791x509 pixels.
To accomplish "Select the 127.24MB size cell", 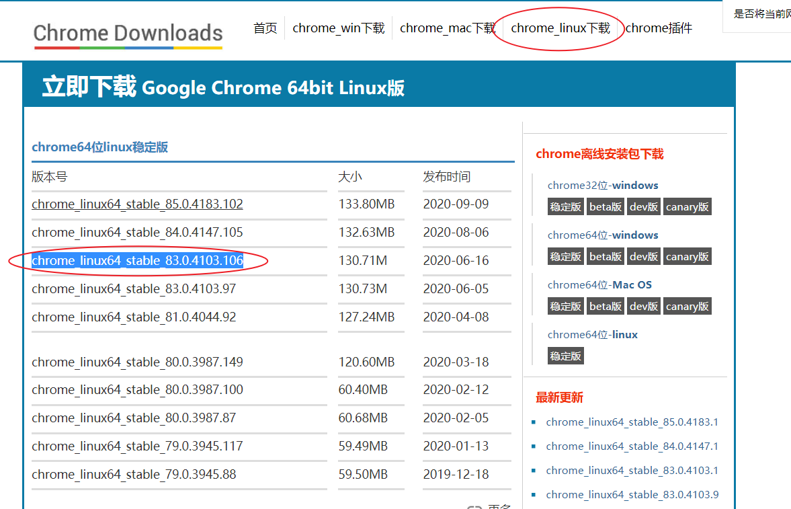I will coord(366,317).
